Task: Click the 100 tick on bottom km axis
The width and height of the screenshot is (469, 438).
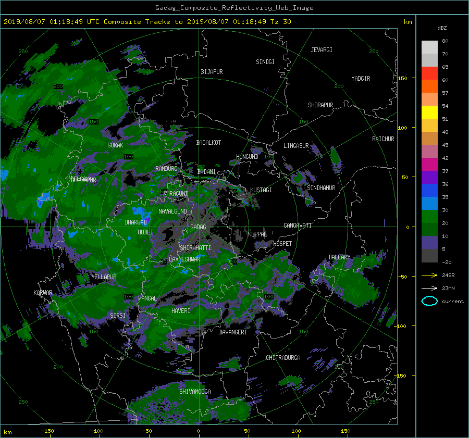Action: coord(296,431)
